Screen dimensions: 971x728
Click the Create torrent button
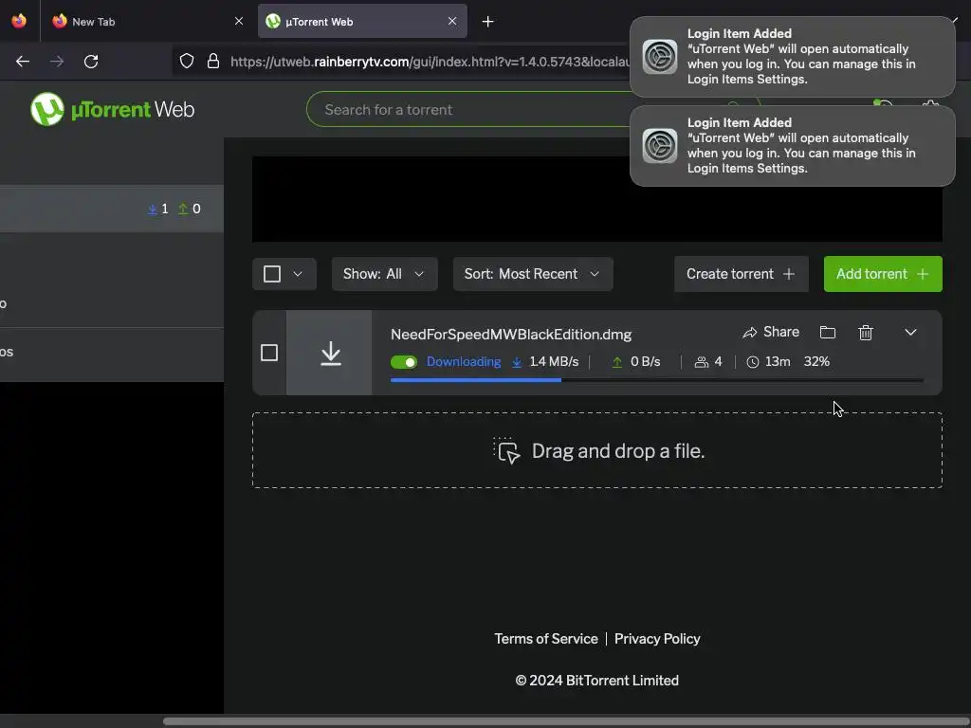click(741, 274)
